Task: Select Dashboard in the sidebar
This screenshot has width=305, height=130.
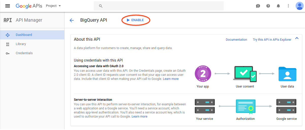Action: coord(24,35)
